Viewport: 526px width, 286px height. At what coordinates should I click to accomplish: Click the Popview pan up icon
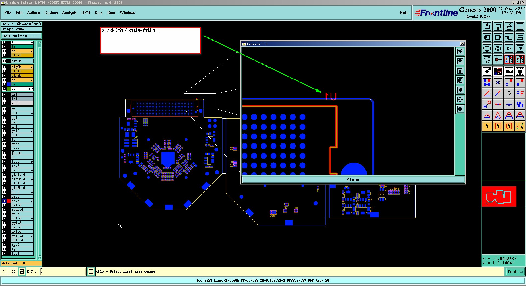tap(460, 61)
